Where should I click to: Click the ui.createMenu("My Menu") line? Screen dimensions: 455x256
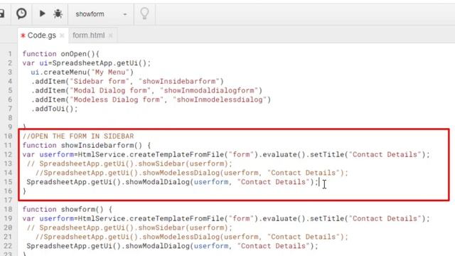pos(82,73)
